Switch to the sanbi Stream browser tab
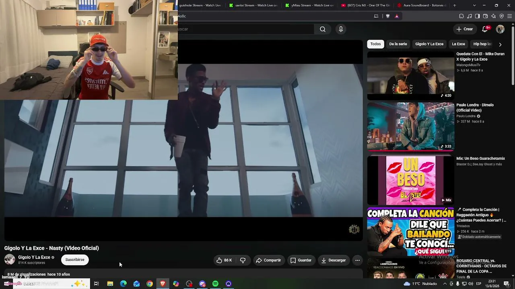The width and height of the screenshot is (515, 289). (253, 5)
